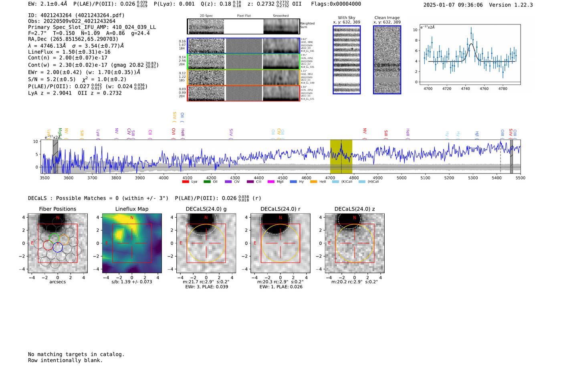The height and width of the screenshot is (382, 561).
Task: Open the Fiber Positions image
Action: (58, 243)
